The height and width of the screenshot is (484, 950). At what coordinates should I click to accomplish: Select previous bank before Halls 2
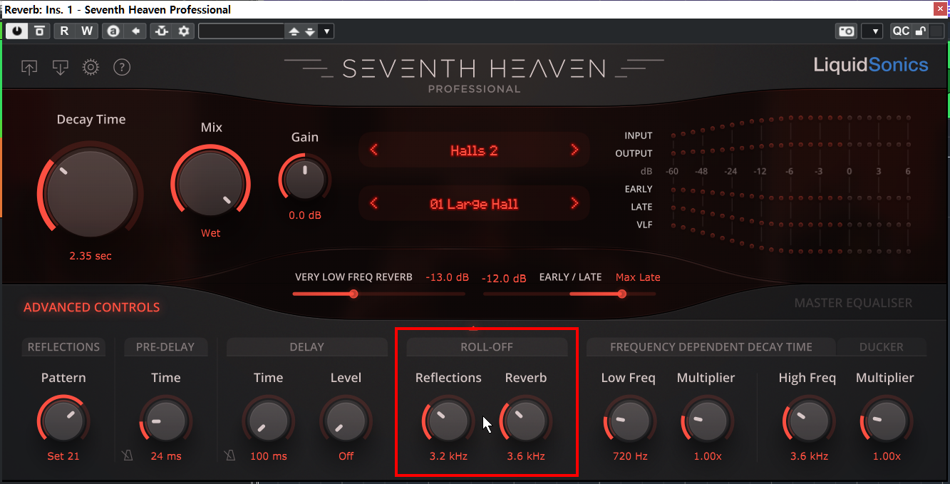point(373,150)
